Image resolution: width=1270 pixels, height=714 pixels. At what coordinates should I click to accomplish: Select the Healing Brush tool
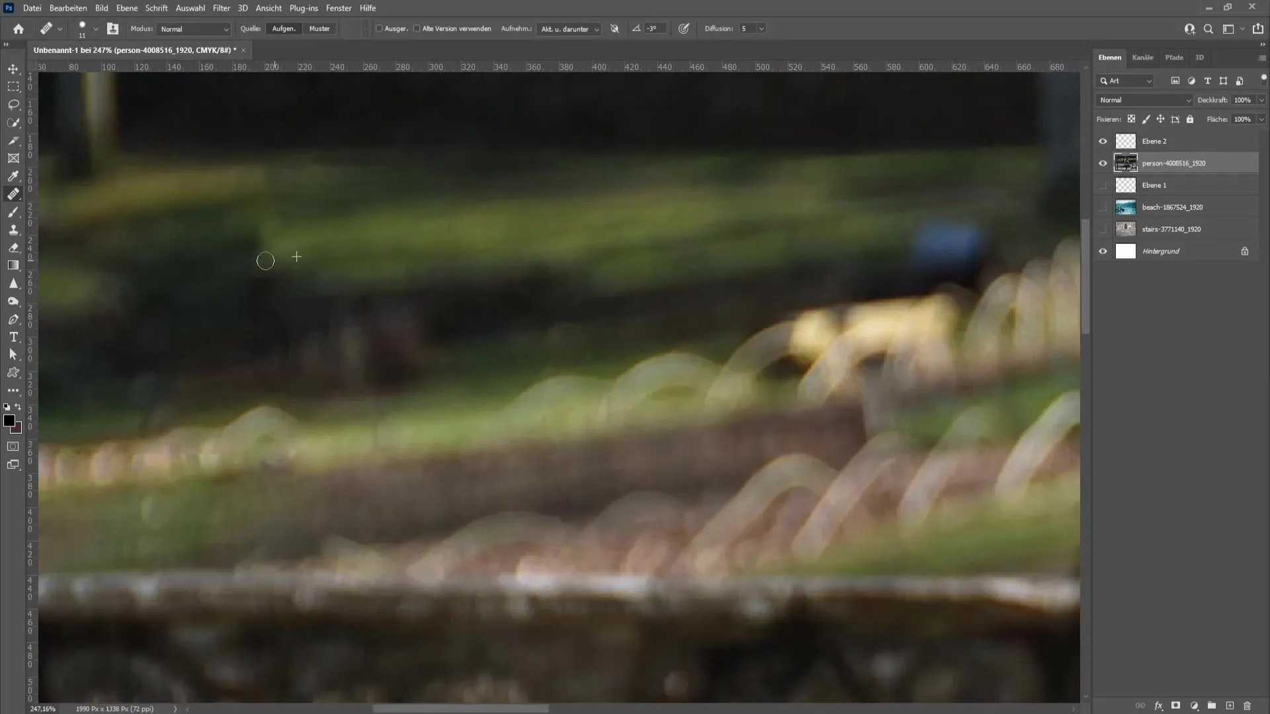click(12, 194)
